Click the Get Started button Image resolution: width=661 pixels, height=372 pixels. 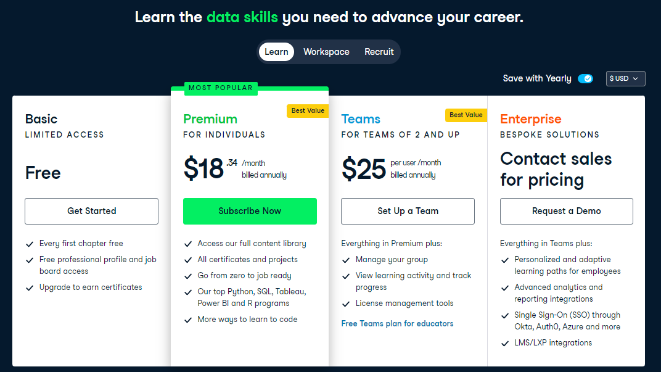[91, 211]
